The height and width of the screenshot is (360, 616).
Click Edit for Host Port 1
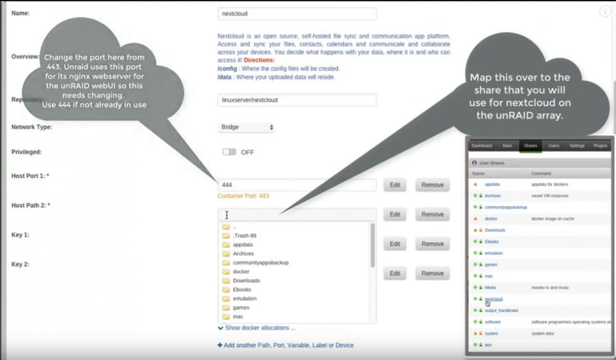pos(395,185)
